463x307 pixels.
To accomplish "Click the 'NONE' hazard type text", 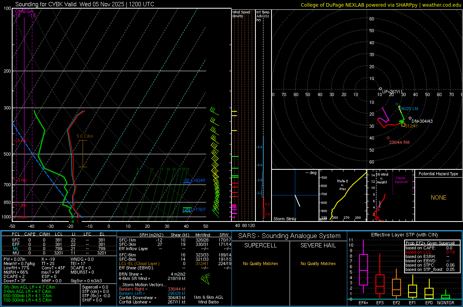I will [x=438, y=198].
